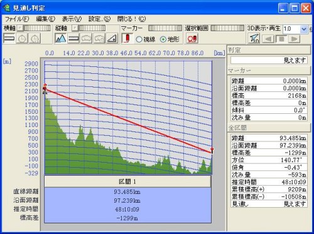Collapse the 全区間 section header
The image size is (314, 234).
[x=269, y=128]
